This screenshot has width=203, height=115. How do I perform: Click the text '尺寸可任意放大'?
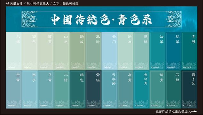point(38,4)
